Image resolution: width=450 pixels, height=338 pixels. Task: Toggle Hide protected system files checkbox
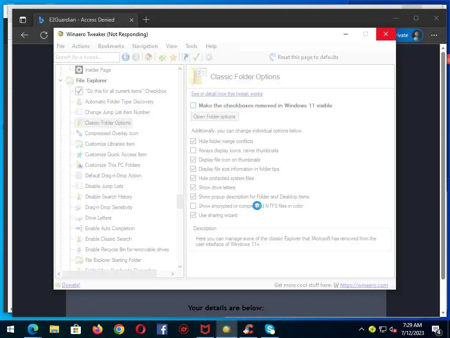[x=193, y=178]
